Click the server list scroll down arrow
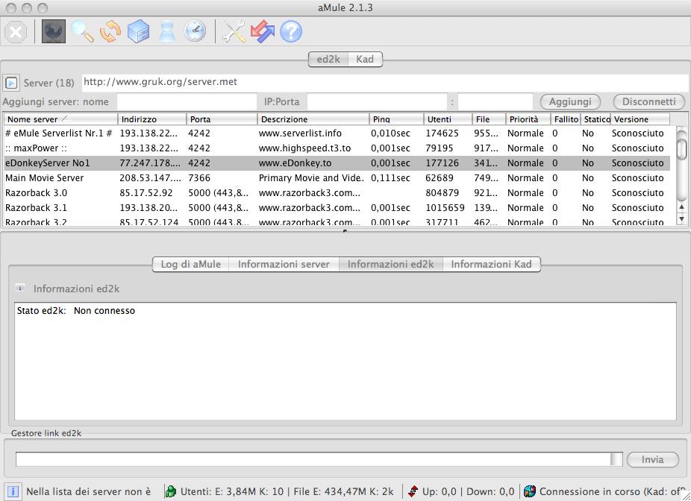The height and width of the screenshot is (501, 691). pyautogui.click(x=682, y=218)
